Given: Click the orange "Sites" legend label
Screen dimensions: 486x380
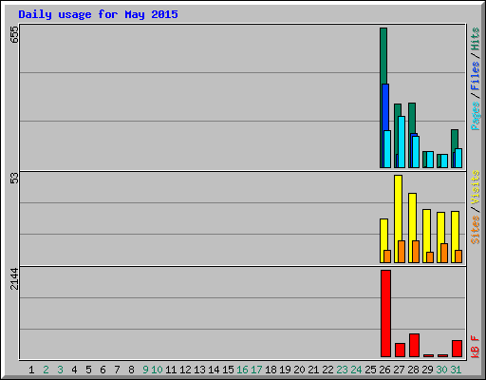Looking at the screenshot, I should pyautogui.click(x=476, y=230).
